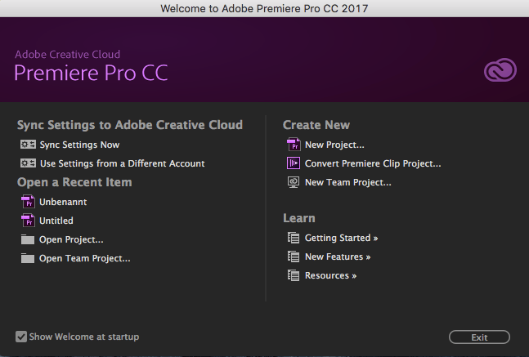Viewport: 529px width, 357px height.
Task: Click the New Project Pr icon
Action: (294, 145)
